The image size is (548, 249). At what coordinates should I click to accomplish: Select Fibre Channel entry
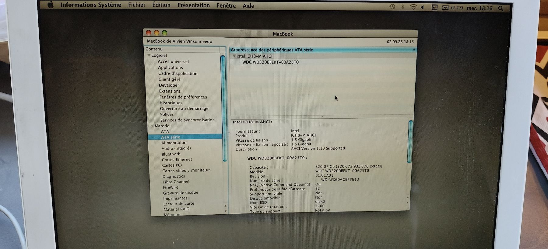[x=176, y=182]
